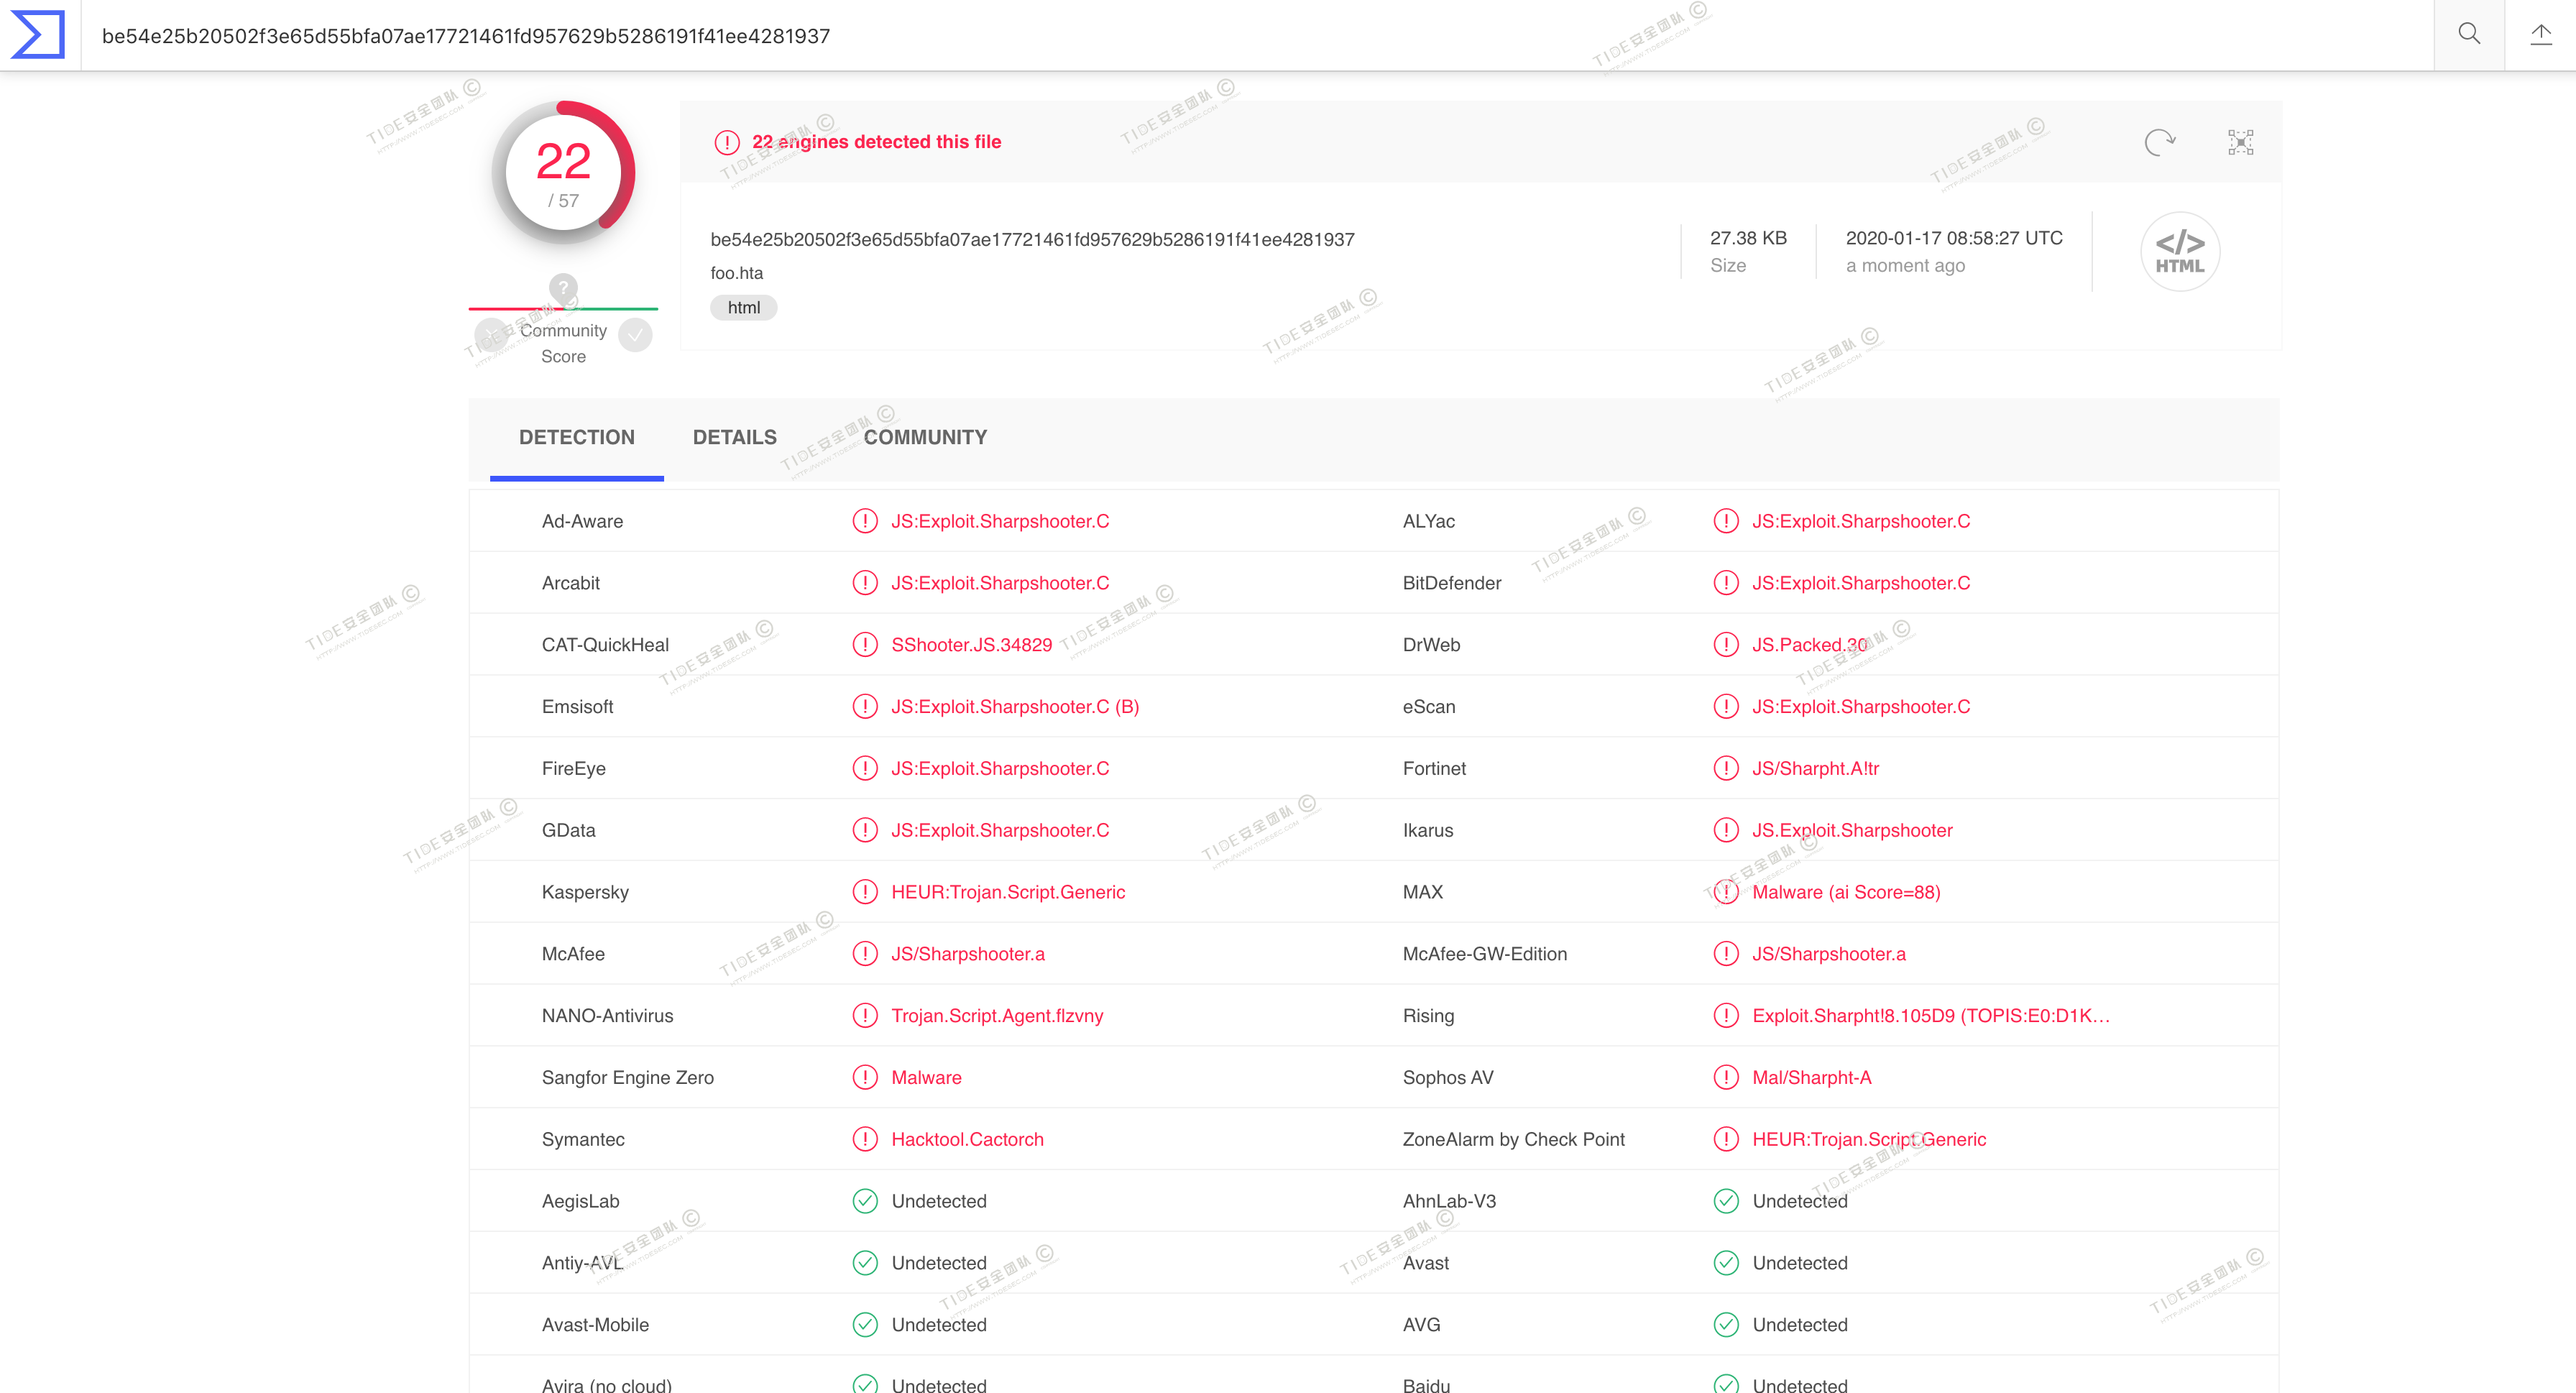Open the graph relations icon
This screenshot has width=2576, height=1393.
click(2240, 142)
